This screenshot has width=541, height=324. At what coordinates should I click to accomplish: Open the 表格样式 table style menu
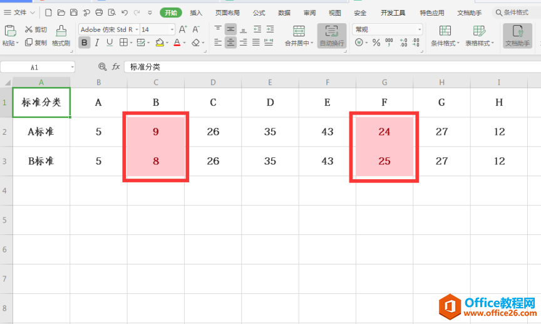pos(480,36)
